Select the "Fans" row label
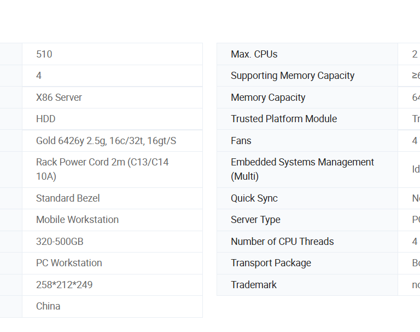The image size is (420, 332). click(241, 141)
